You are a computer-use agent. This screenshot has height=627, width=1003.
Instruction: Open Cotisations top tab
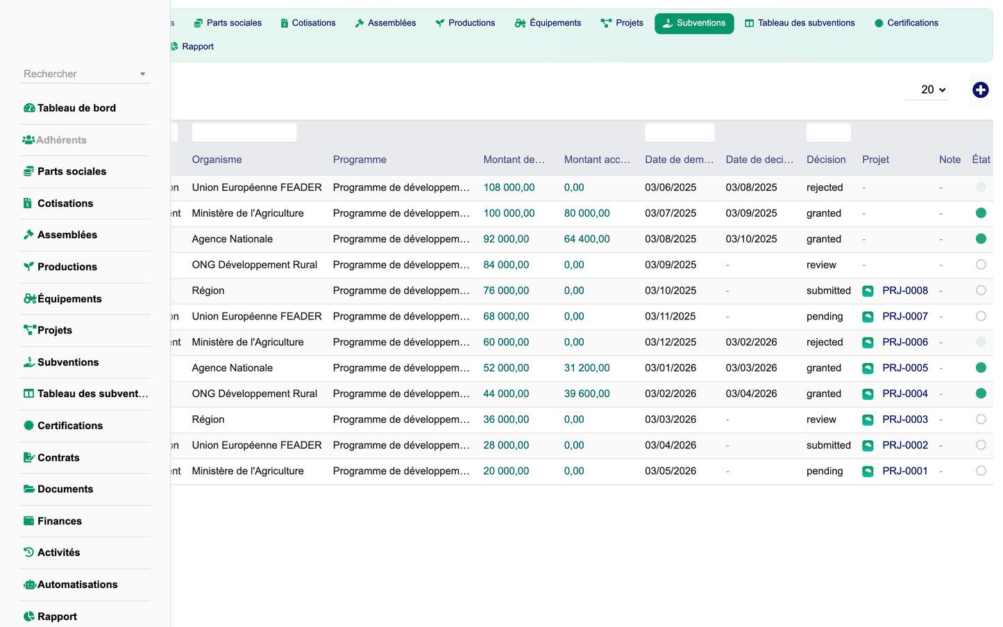pos(307,23)
